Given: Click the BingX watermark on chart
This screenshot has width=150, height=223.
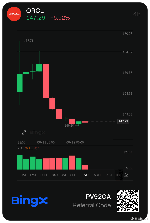Looking at the screenshot, I should (x=38, y=132).
